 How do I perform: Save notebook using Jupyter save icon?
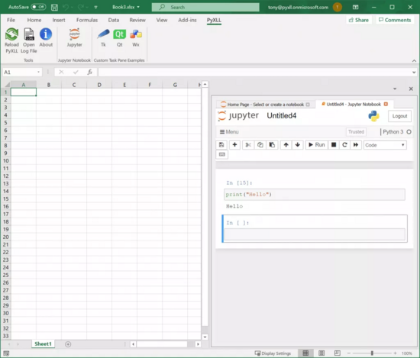pyautogui.click(x=221, y=145)
